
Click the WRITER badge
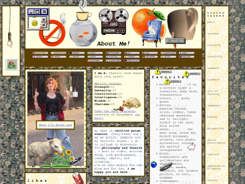168,57
